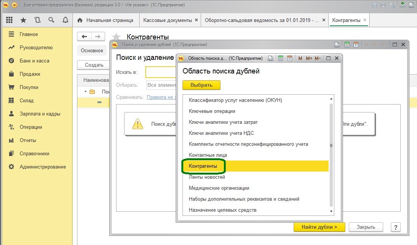Viewport: 417px width, 245px height.
Task: Open Склад section
Action: click(x=27, y=101)
